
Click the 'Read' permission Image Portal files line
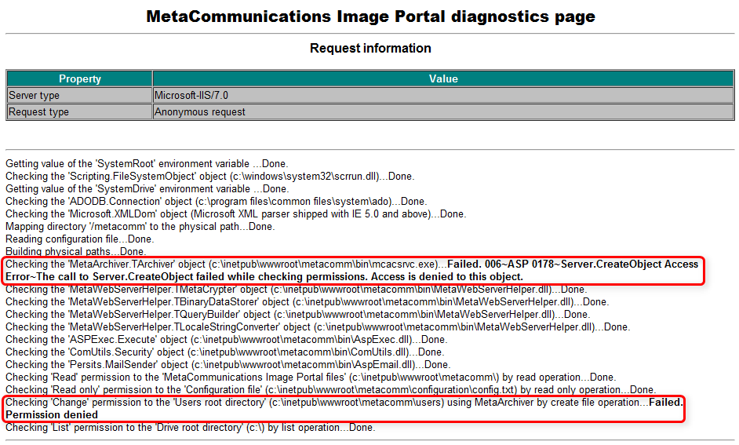pyautogui.click(x=311, y=378)
